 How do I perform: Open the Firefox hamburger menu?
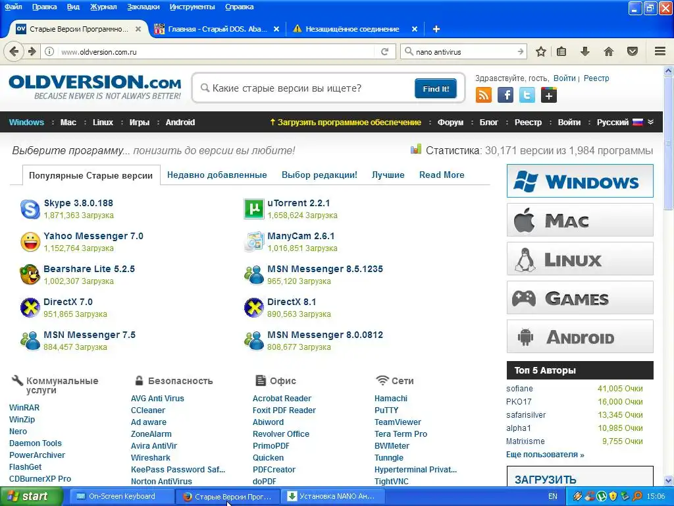(660, 51)
